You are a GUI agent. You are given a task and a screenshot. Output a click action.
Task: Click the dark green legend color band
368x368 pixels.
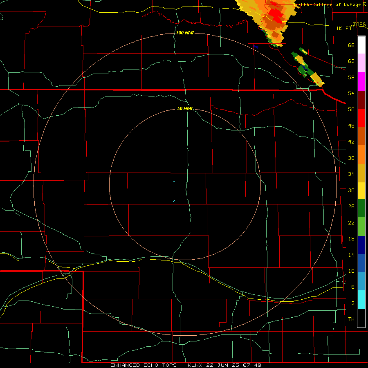pyautogui.click(x=361, y=208)
